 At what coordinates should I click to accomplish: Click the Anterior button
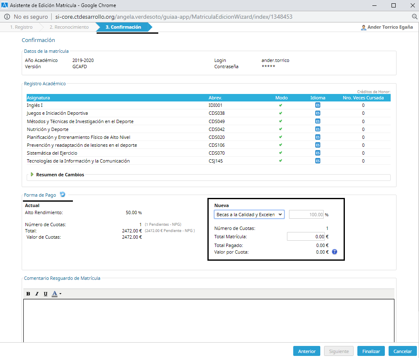click(307, 351)
